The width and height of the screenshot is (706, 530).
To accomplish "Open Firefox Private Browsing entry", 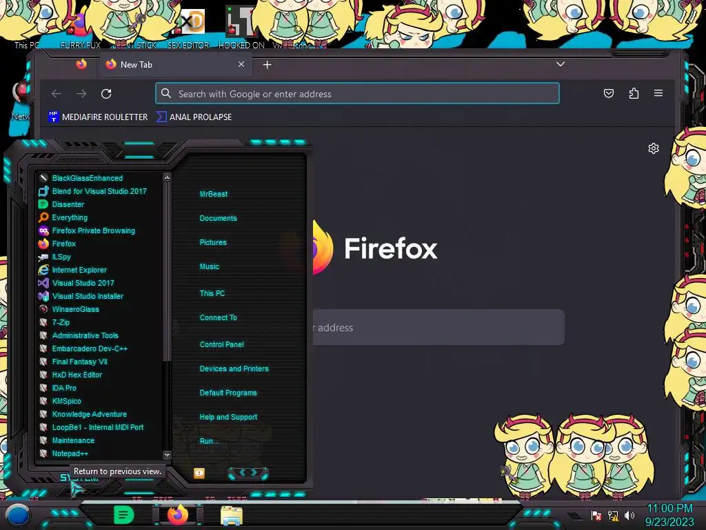I will click(x=87, y=230).
